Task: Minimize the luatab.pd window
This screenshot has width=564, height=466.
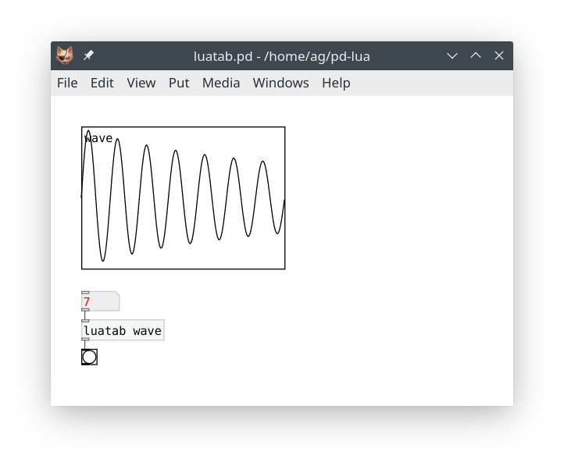Action: pyautogui.click(x=452, y=56)
